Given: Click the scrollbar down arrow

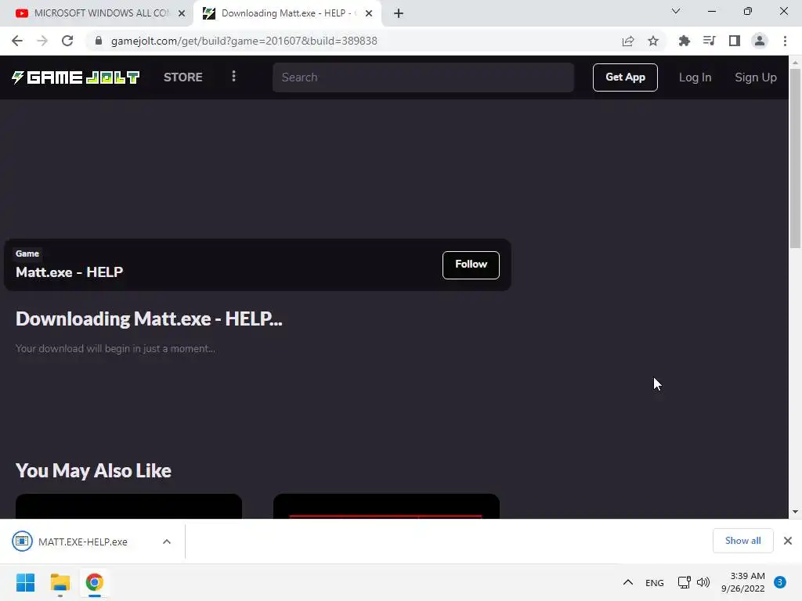Looking at the screenshot, I should 795,512.
